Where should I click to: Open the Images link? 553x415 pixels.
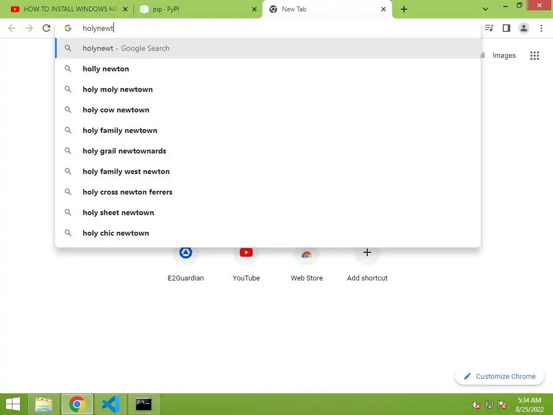(504, 56)
